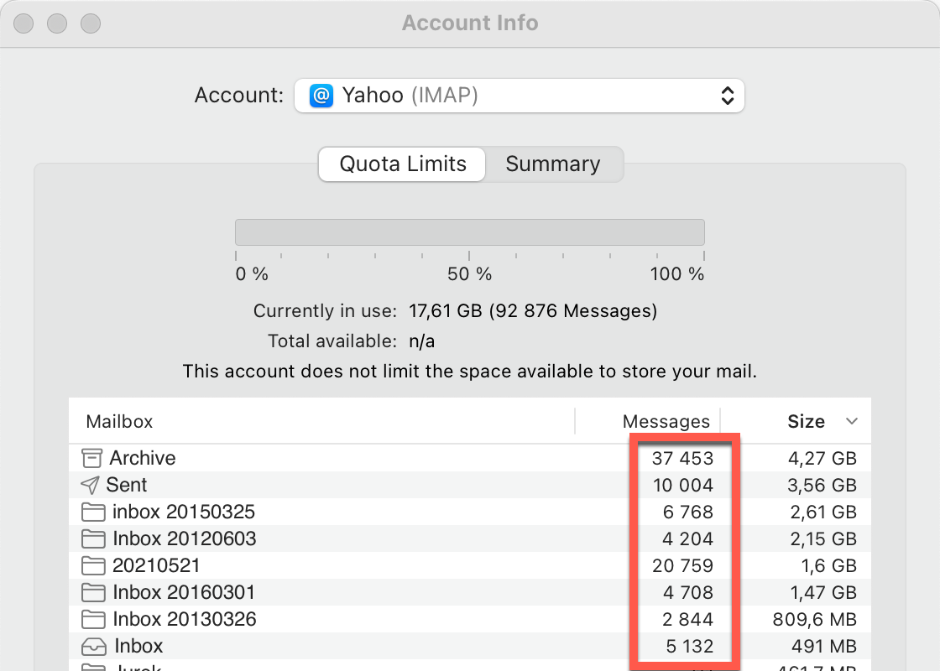The height and width of the screenshot is (671, 940).
Task: Click the Archive mailbox icon
Action: point(91,458)
